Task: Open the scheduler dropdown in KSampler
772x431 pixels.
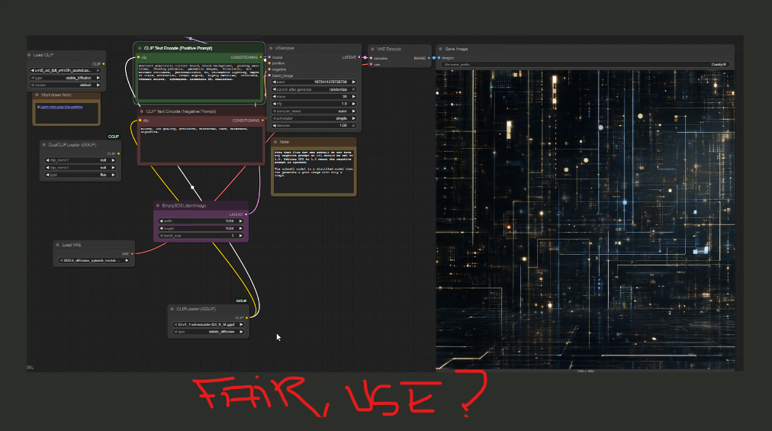Action: click(314, 118)
